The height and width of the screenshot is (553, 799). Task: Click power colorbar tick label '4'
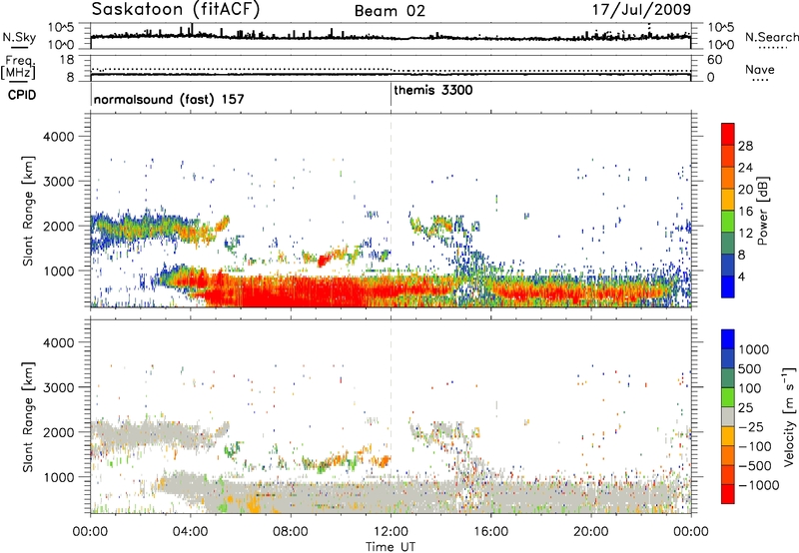point(741,276)
